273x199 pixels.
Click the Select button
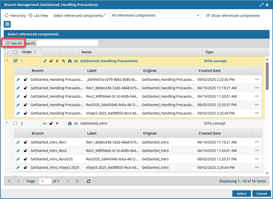242,194
